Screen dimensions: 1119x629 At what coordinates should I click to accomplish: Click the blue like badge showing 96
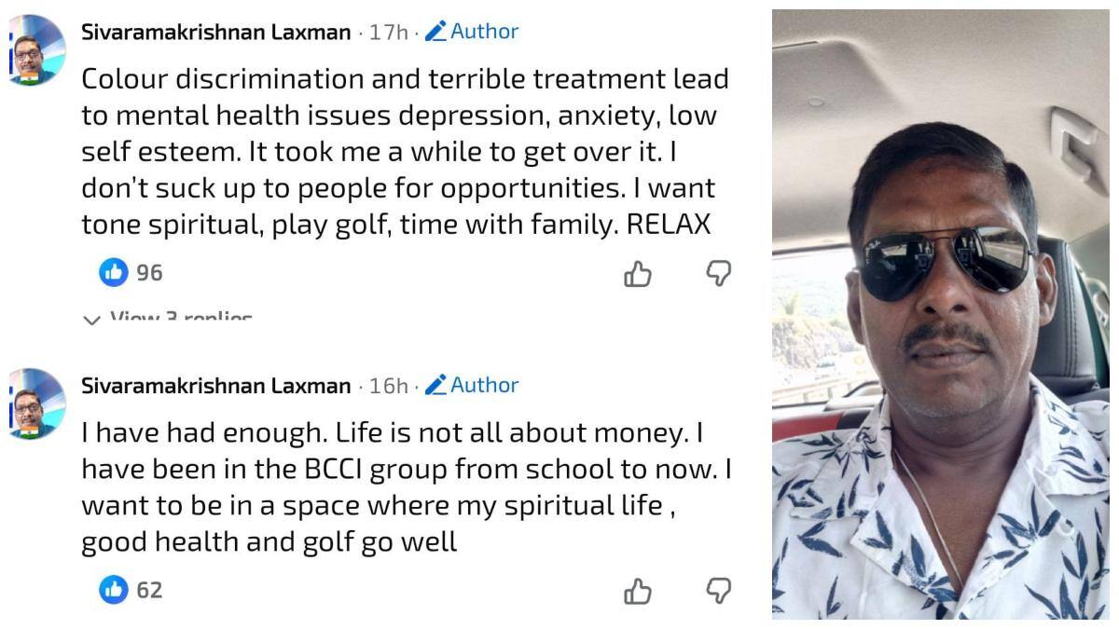[114, 272]
